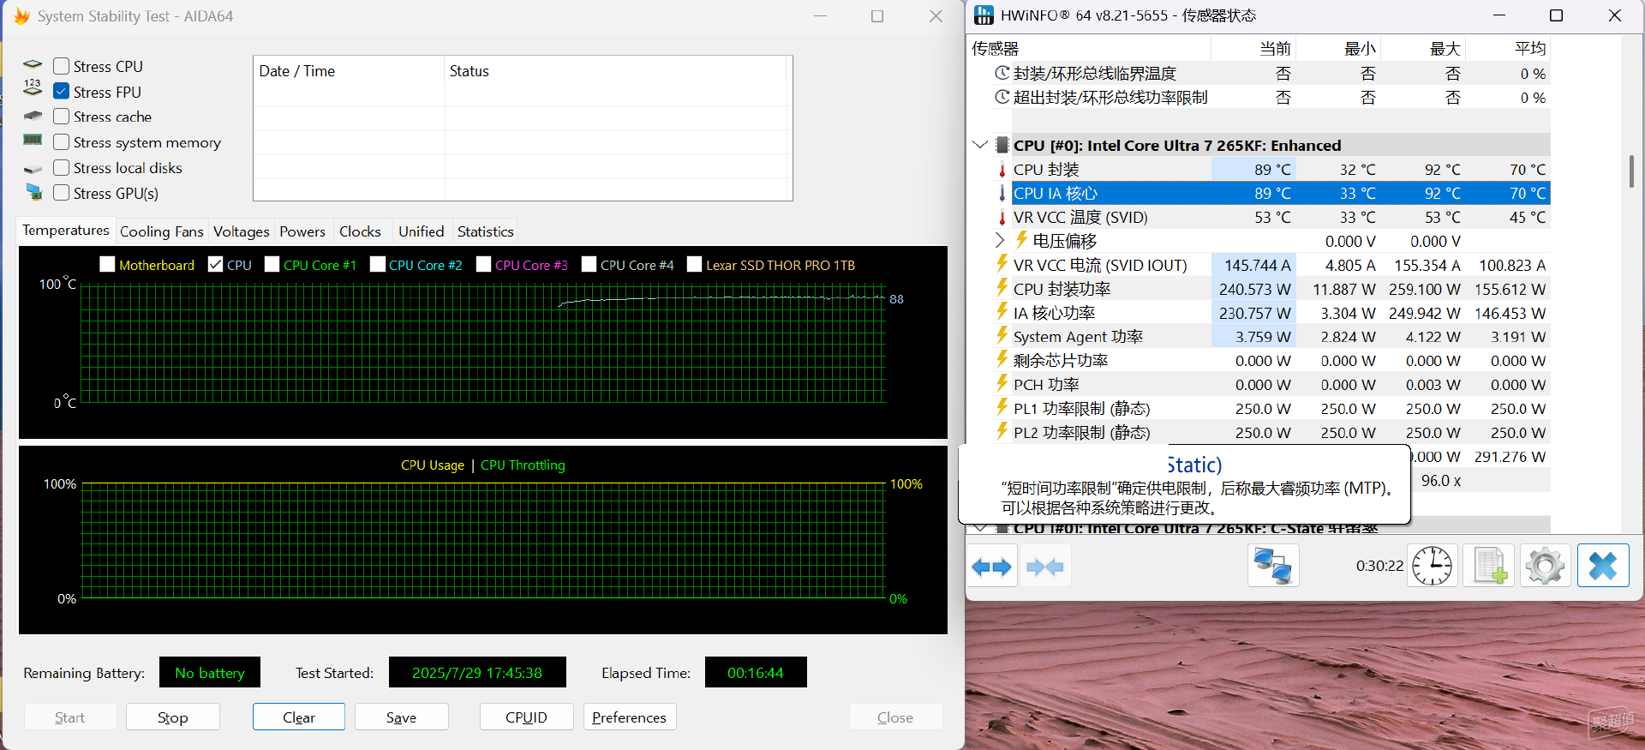Enable Stress GPU(s) checkbox
Image resolution: width=1645 pixels, height=750 pixels.
[x=61, y=193]
